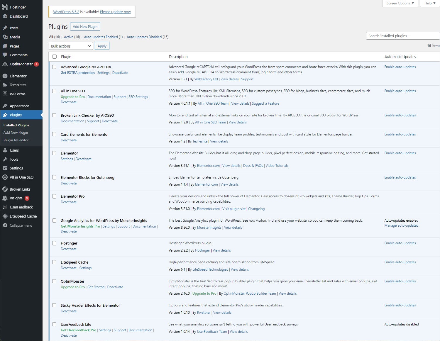This screenshot has height=341, width=440.
Task: Click the Please update now link
Action: (x=115, y=12)
